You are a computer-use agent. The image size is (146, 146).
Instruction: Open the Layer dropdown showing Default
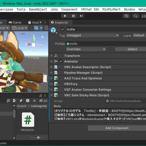point(139,35)
